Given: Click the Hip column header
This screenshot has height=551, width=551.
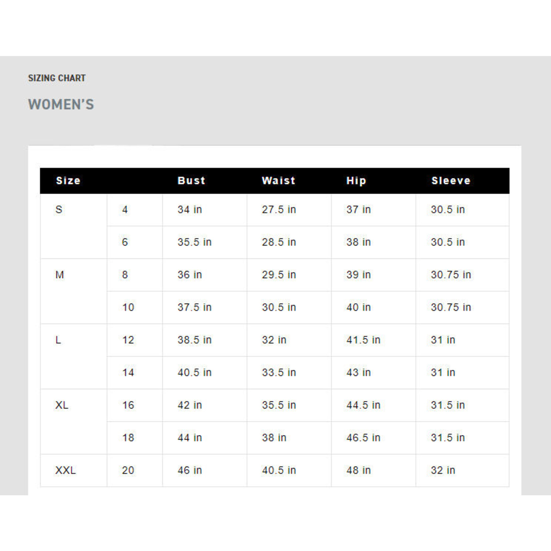Looking at the screenshot, I should 356,180.
